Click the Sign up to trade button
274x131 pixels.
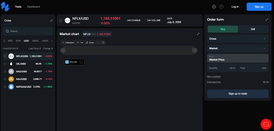click(238, 93)
